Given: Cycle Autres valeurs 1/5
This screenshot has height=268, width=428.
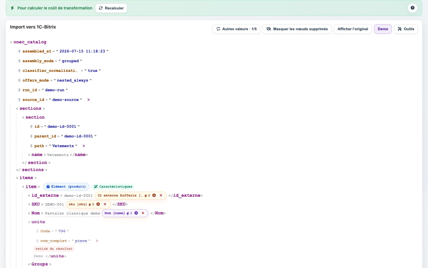Looking at the screenshot, I should pos(236,29).
